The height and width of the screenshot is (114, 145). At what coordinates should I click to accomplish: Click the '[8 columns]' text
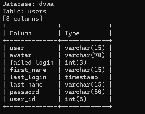[23, 19]
